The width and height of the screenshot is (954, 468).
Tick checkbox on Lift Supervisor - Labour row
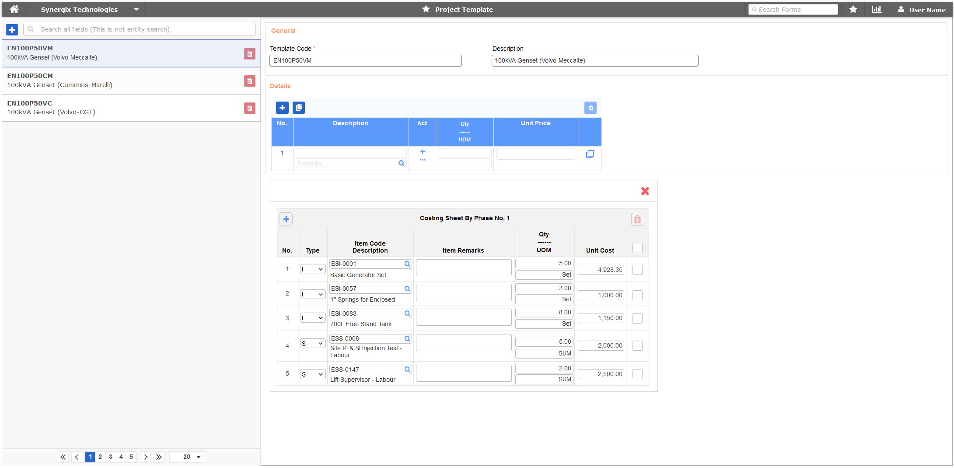pyautogui.click(x=637, y=373)
